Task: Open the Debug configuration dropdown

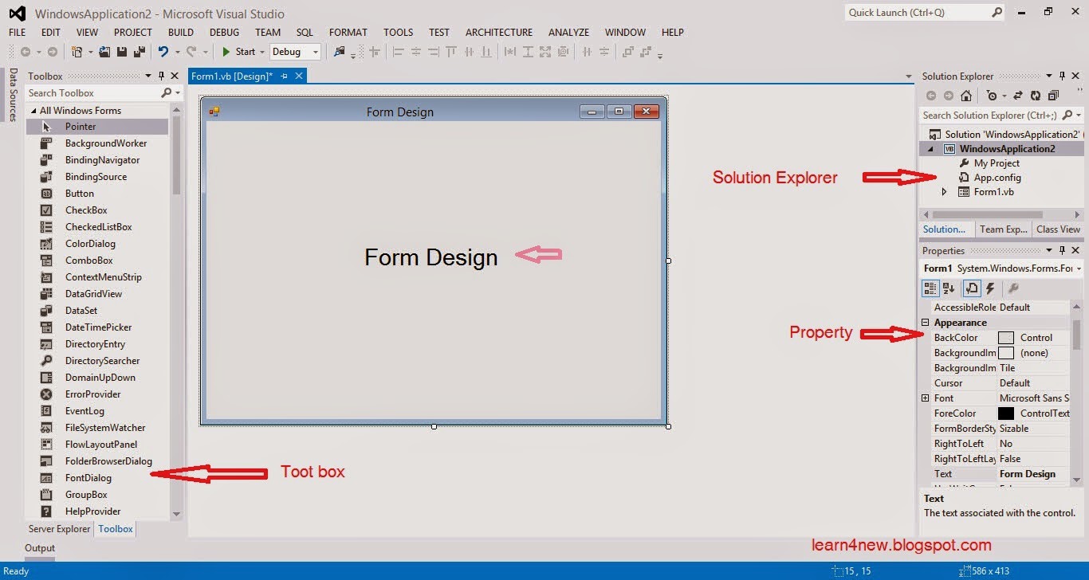Action: click(313, 51)
